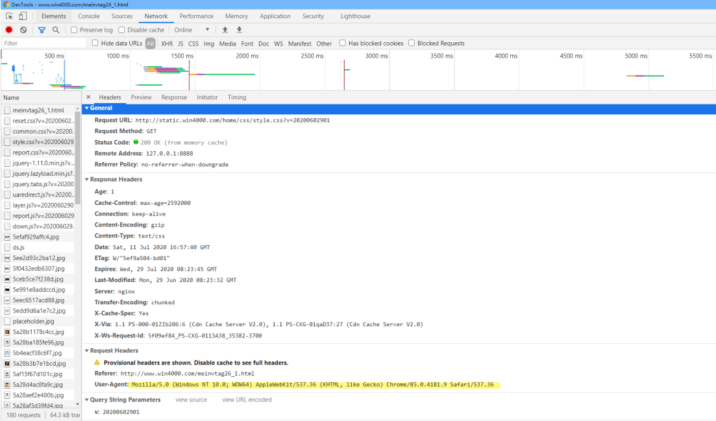Filter requests by XHR type

(x=167, y=43)
